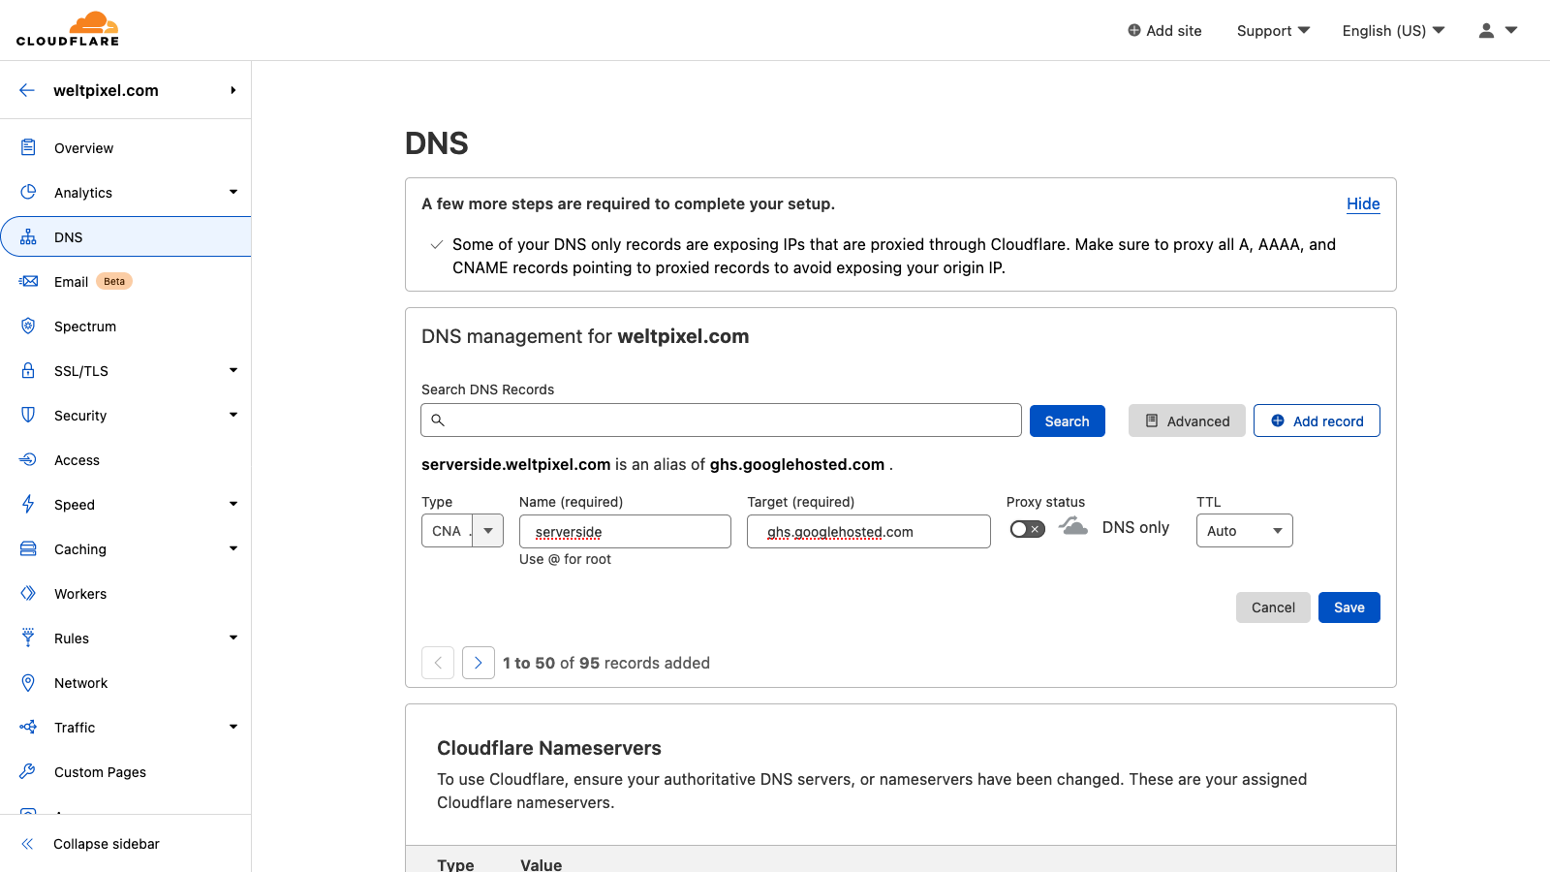Open the Workers section
Screen dimensions: 1550x872
pyautogui.click(x=80, y=594)
